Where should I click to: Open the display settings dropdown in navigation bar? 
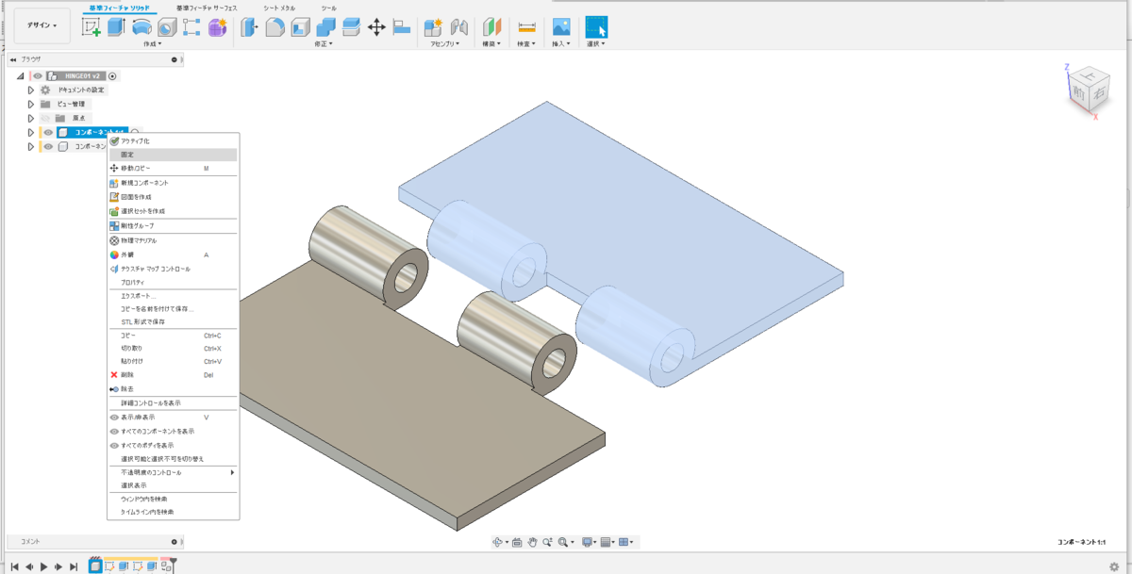[x=588, y=542]
